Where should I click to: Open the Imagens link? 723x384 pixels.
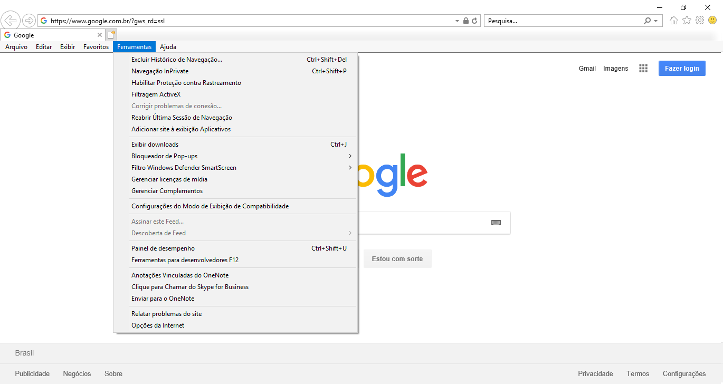[x=616, y=69]
